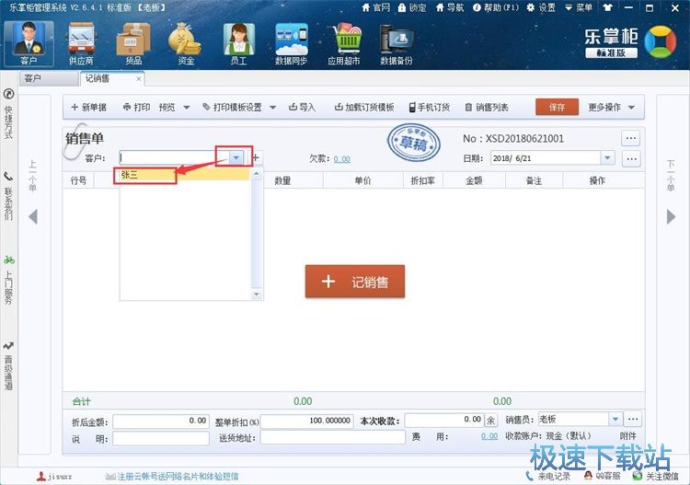The height and width of the screenshot is (485, 690).
Task: Open 设置 settings gear
Action: point(541,7)
